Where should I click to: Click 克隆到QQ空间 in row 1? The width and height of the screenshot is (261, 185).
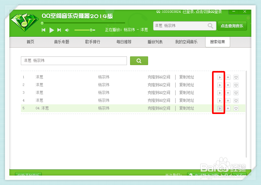(x=159, y=77)
